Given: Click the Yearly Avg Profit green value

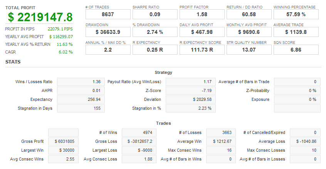Looking at the screenshot, I should [x=61, y=37].
